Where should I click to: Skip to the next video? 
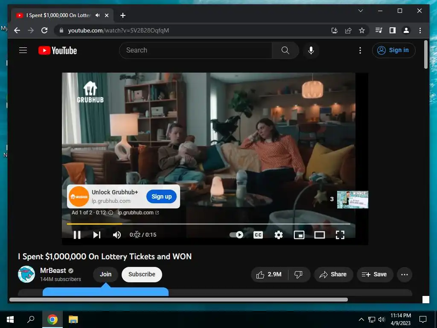click(97, 235)
